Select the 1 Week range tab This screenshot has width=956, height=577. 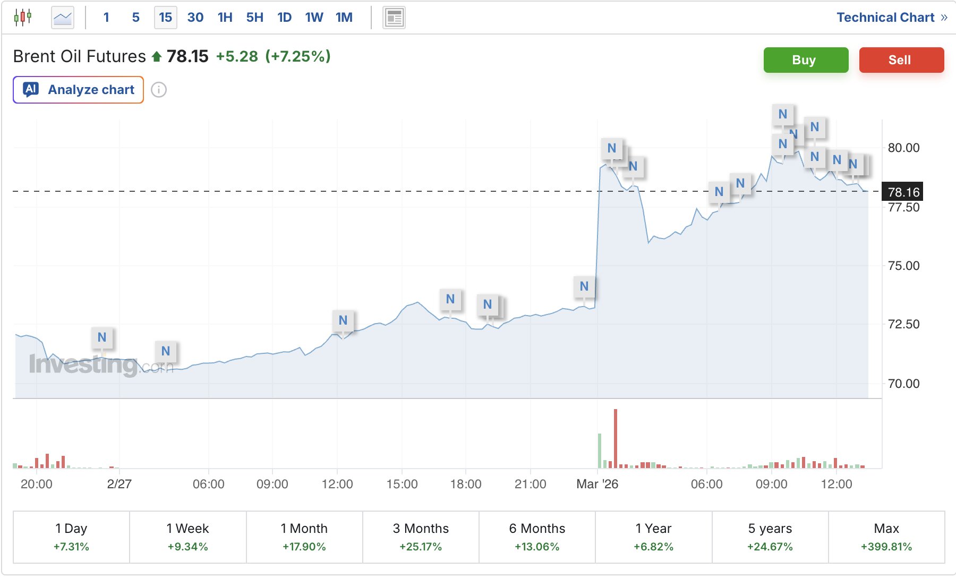click(x=187, y=537)
